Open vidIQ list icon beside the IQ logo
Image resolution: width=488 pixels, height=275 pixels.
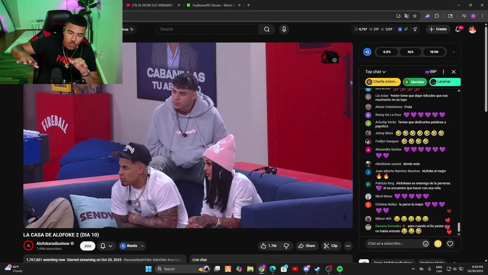(406, 29)
